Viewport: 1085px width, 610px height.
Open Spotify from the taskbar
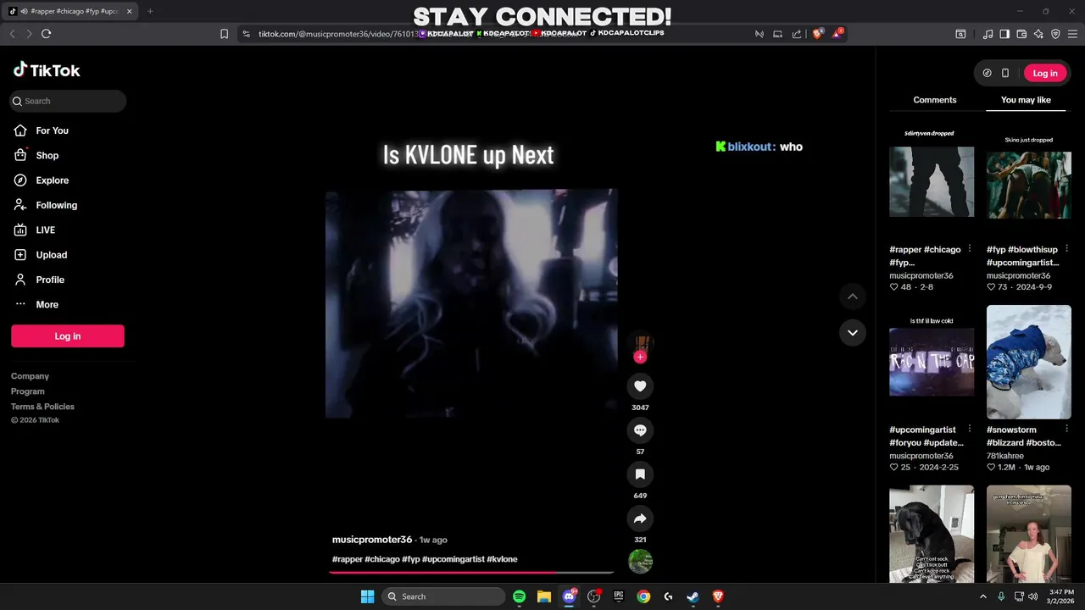point(520,596)
